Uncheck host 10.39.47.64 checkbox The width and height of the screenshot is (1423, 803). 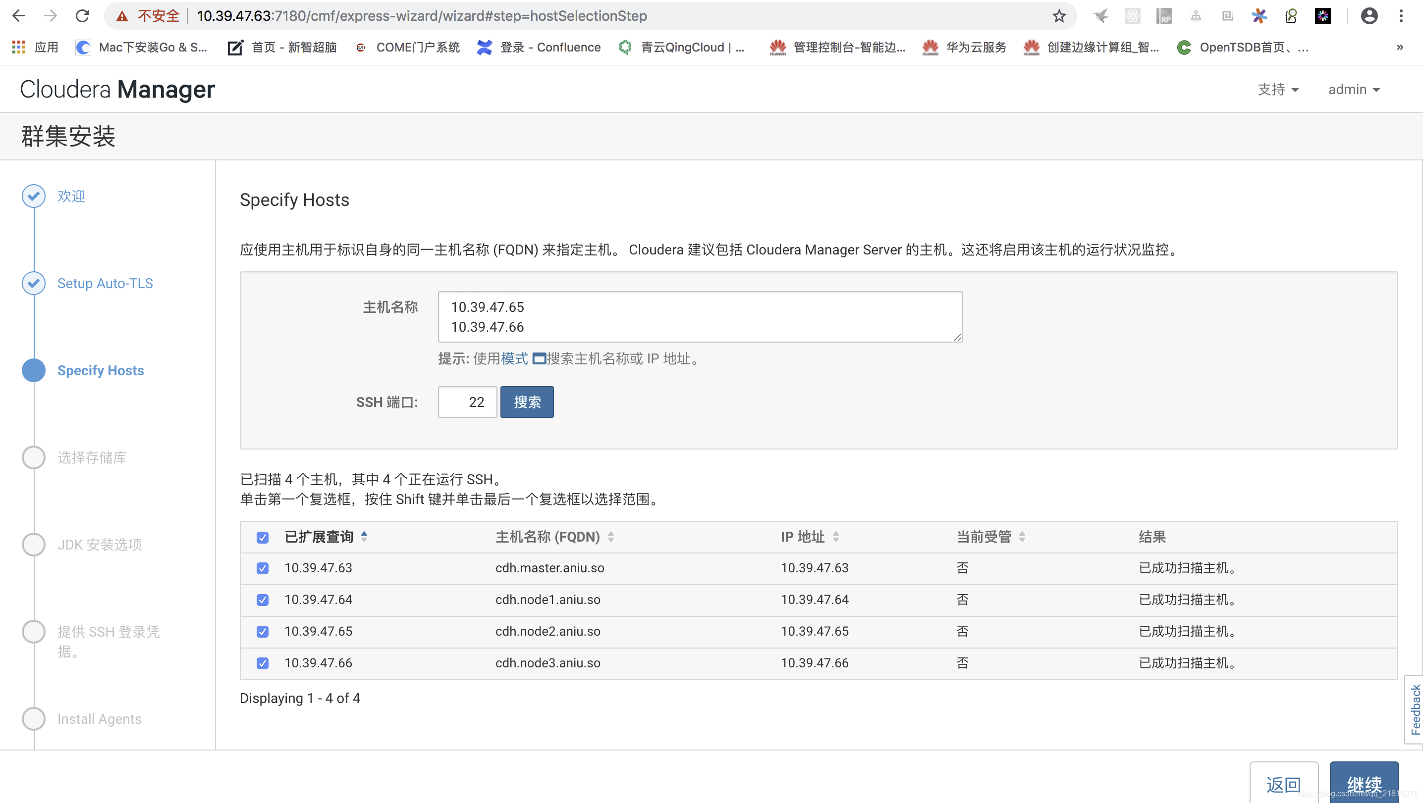pos(263,600)
